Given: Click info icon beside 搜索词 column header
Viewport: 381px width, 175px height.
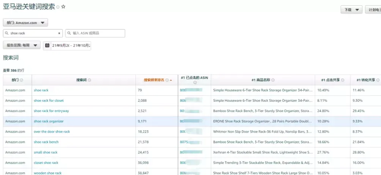Looking at the screenshot, I should (90, 80).
